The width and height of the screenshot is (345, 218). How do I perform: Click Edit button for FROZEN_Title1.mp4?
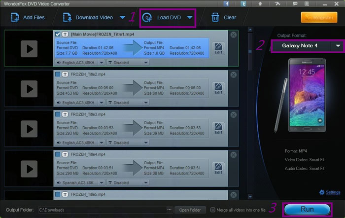pos(218,48)
